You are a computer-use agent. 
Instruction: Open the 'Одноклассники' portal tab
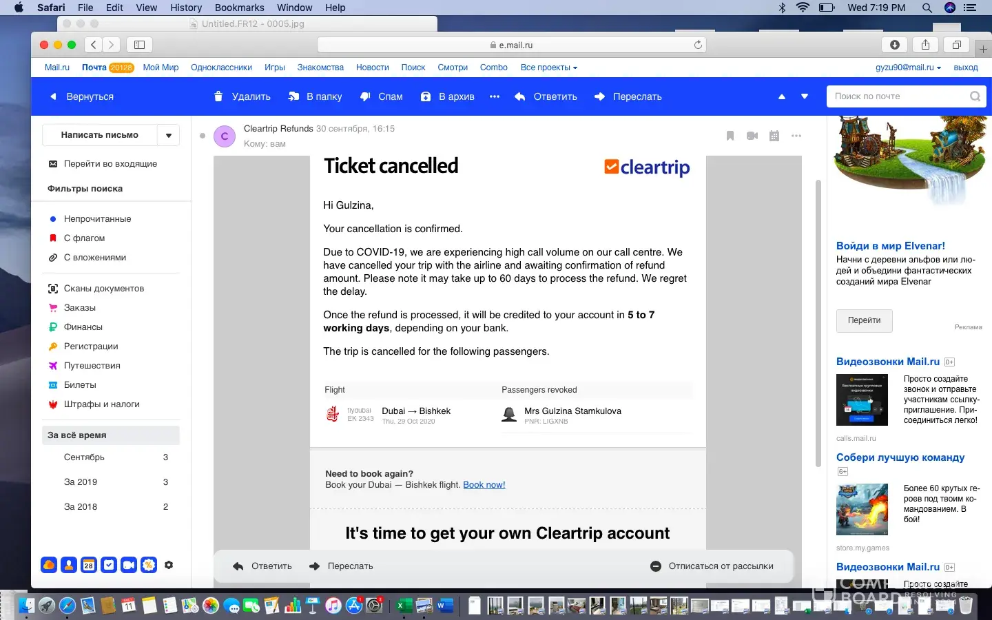click(221, 68)
